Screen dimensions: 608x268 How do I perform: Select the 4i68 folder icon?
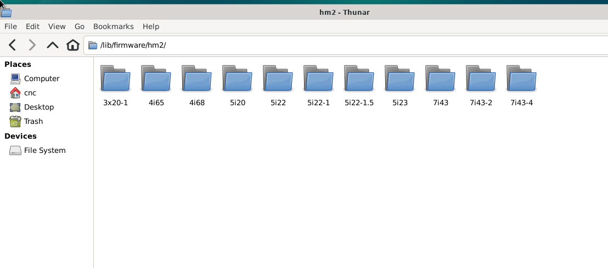[197, 78]
